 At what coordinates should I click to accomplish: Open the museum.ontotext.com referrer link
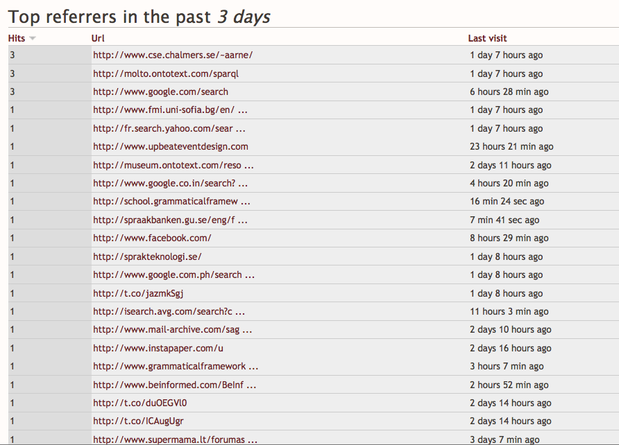(x=173, y=165)
